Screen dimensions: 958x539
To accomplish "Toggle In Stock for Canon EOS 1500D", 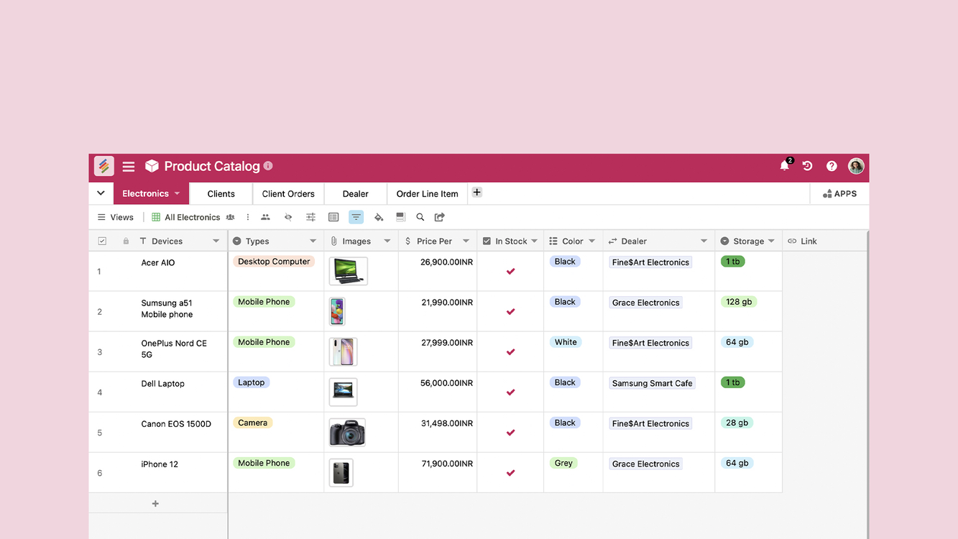I will [510, 432].
